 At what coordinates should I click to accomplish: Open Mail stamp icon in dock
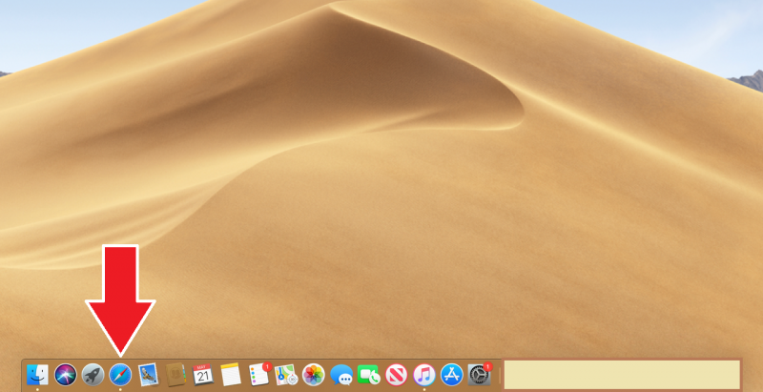148,374
